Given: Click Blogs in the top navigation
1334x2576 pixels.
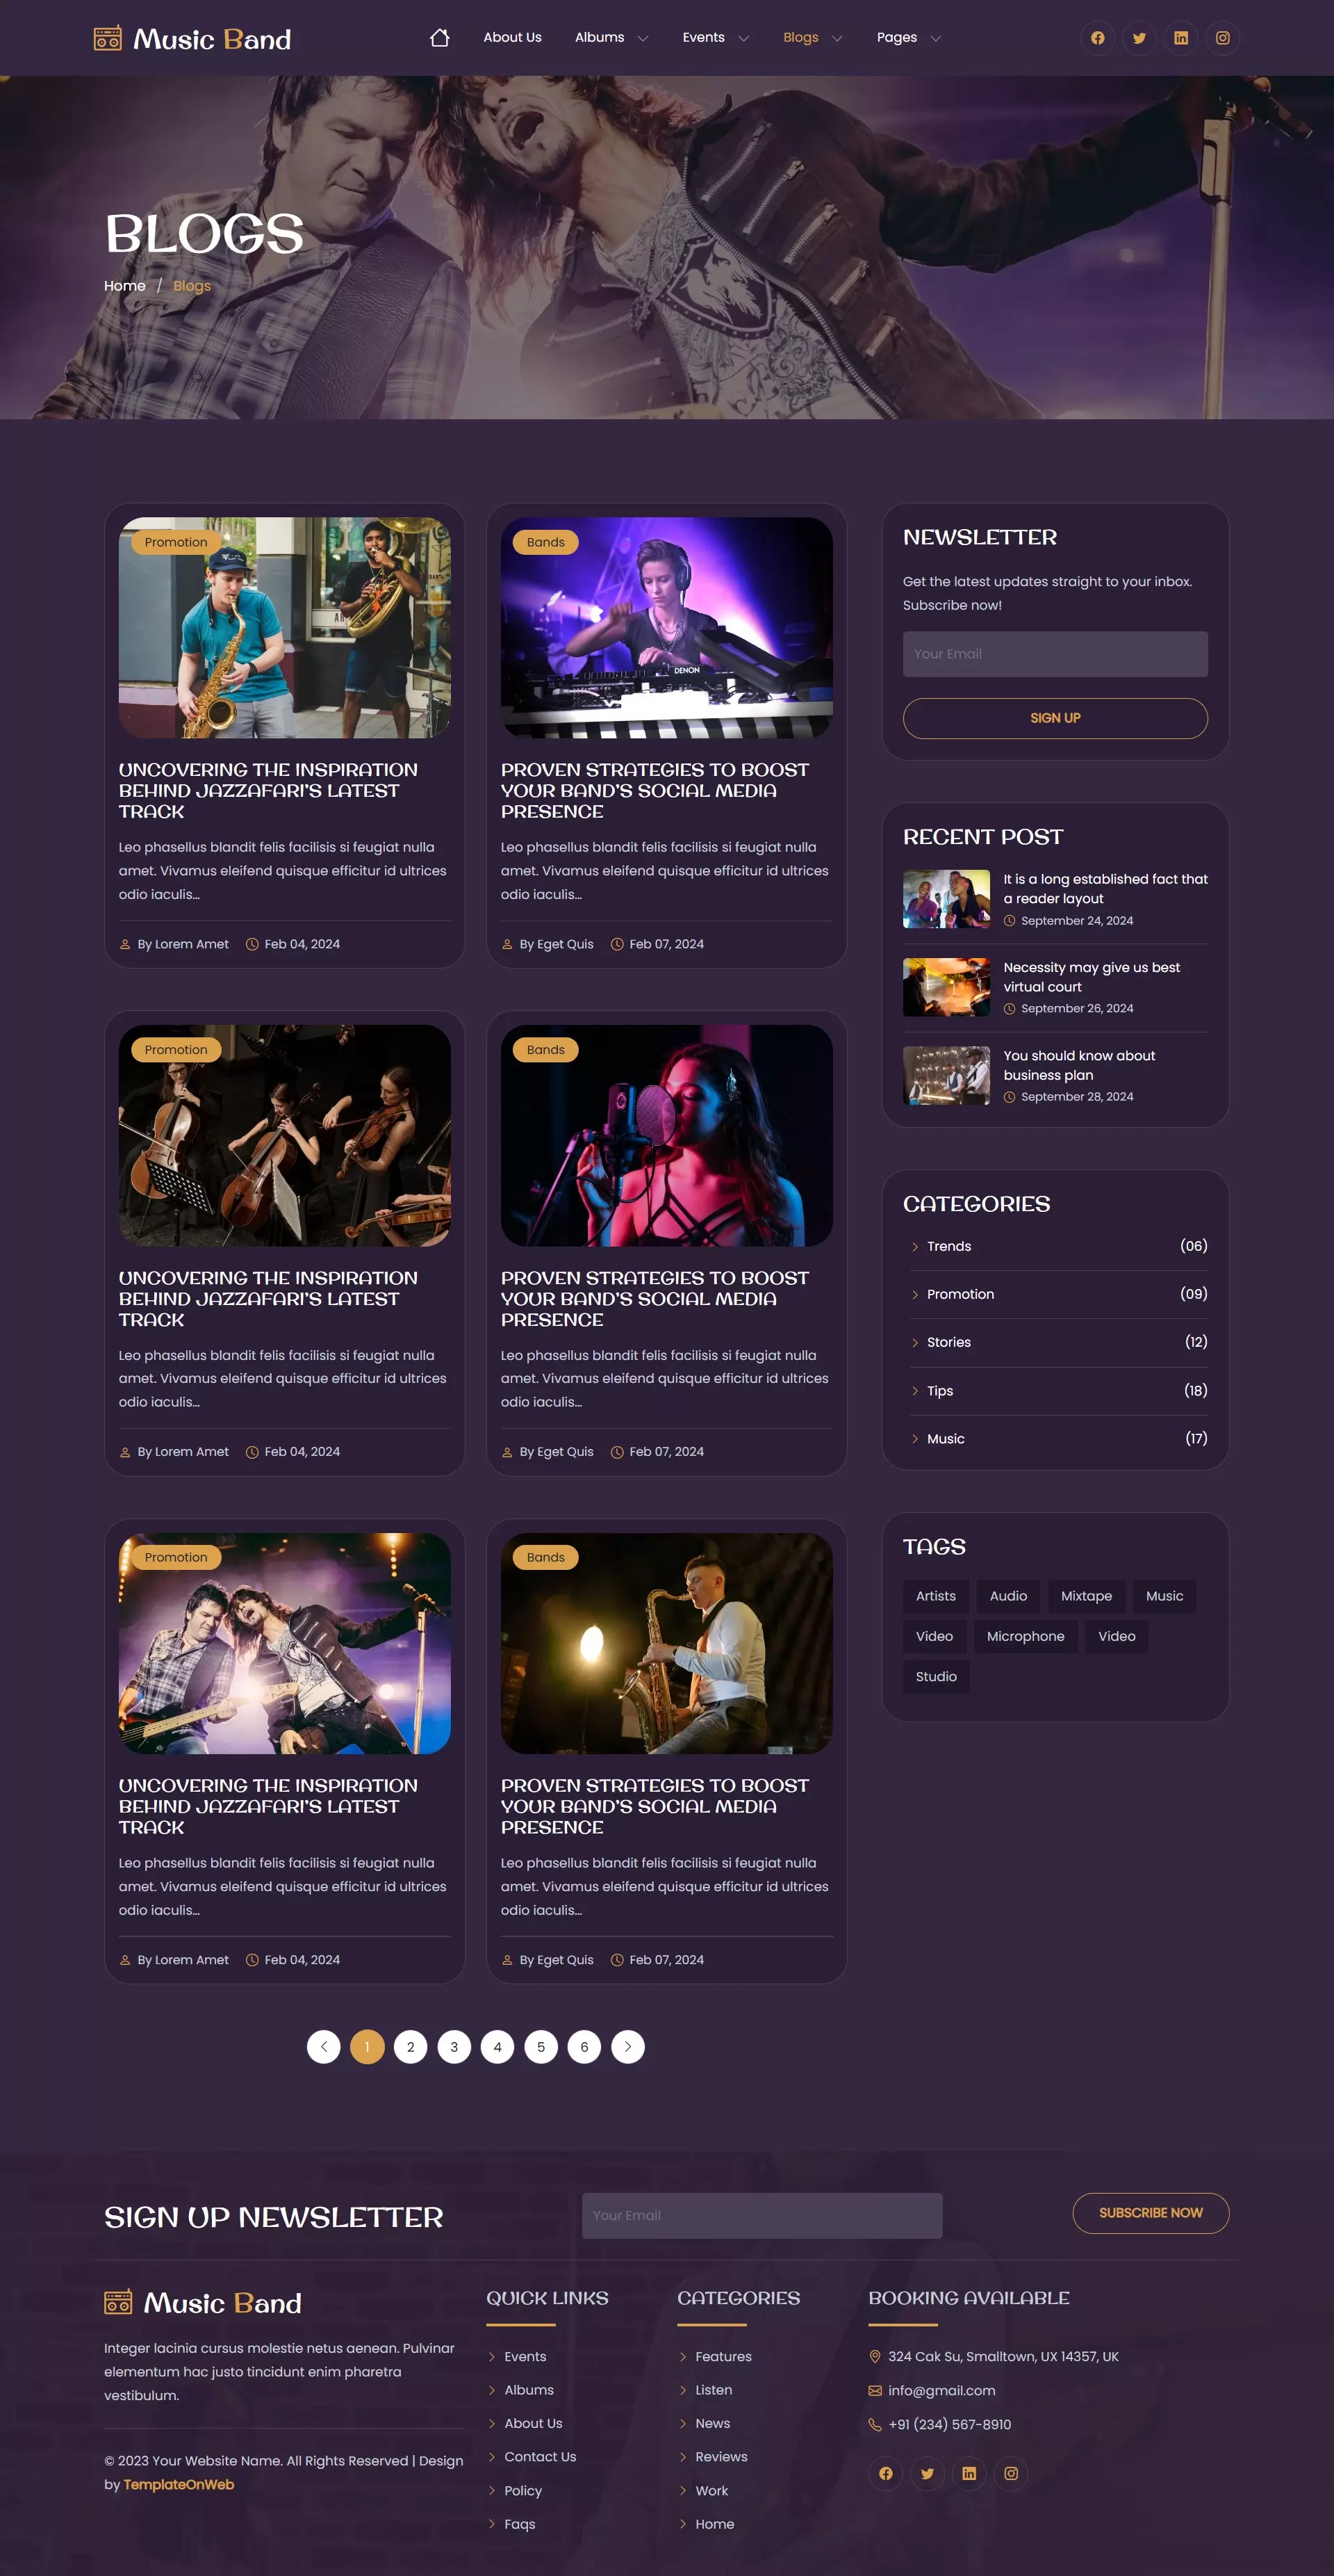Looking at the screenshot, I should coord(800,37).
